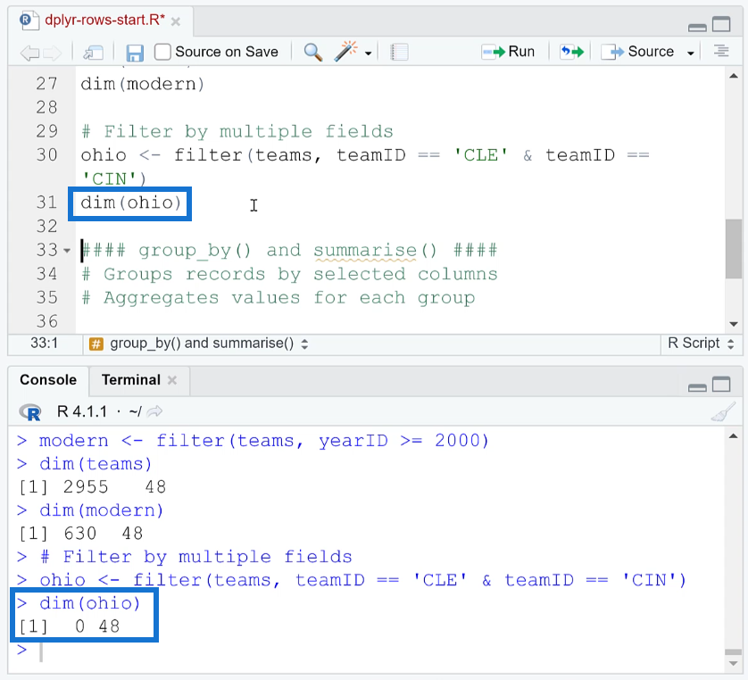The height and width of the screenshot is (680, 748).
Task: View current working directory arrow
Action: (x=154, y=411)
